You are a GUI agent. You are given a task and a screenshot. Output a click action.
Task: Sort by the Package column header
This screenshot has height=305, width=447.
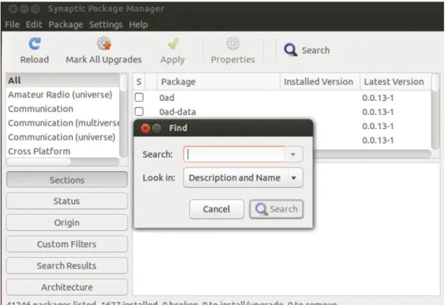tap(218, 82)
